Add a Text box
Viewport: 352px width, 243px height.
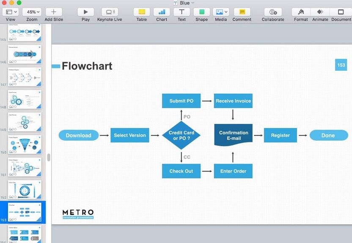181,12
